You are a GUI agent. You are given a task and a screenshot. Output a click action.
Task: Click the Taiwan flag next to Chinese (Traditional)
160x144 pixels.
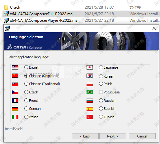click(15, 84)
